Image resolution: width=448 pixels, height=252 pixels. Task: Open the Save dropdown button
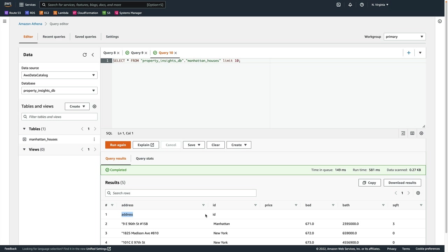194,145
